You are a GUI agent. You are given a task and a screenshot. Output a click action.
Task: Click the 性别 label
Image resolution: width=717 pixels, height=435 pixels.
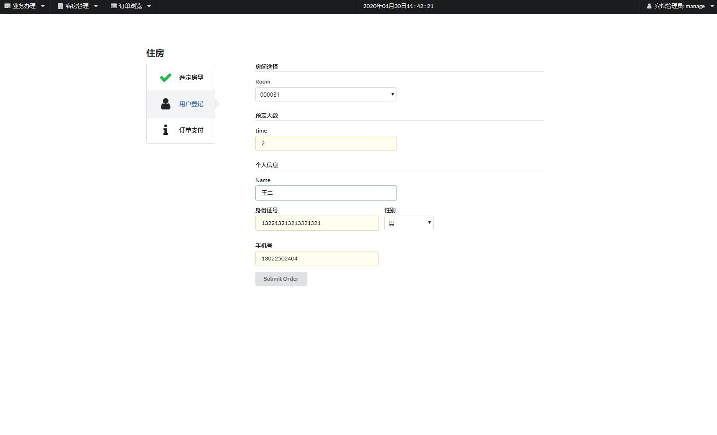pos(390,210)
